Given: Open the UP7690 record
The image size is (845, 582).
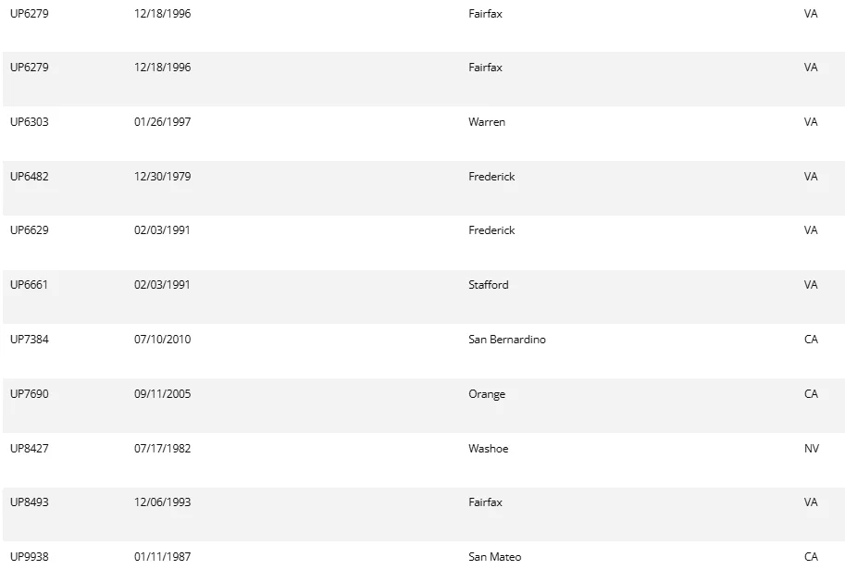Looking at the screenshot, I should 30,394.
